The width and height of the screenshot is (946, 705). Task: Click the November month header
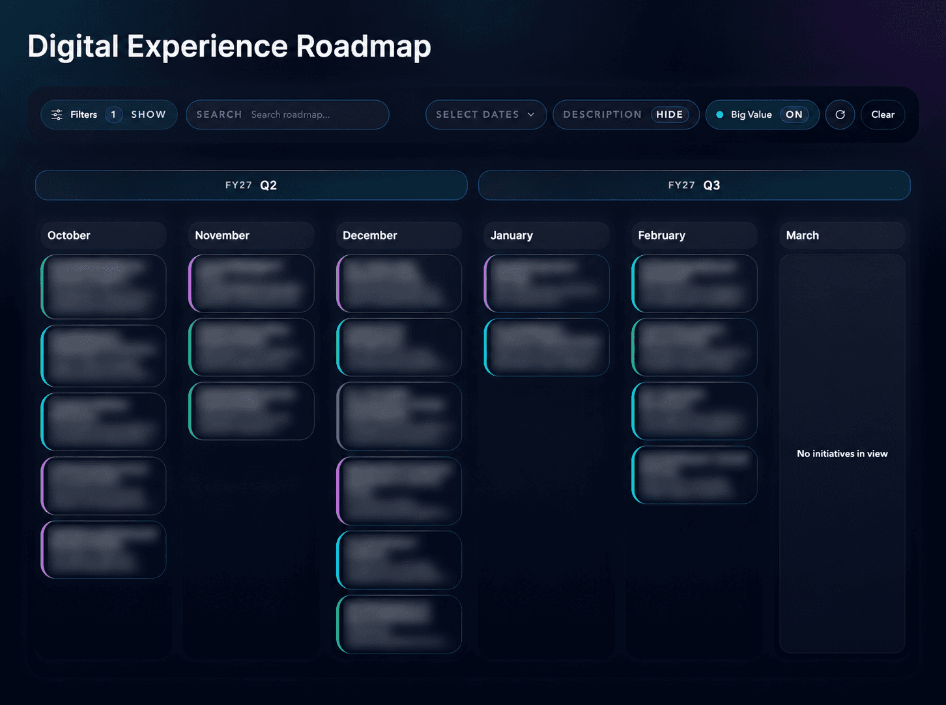pos(251,236)
